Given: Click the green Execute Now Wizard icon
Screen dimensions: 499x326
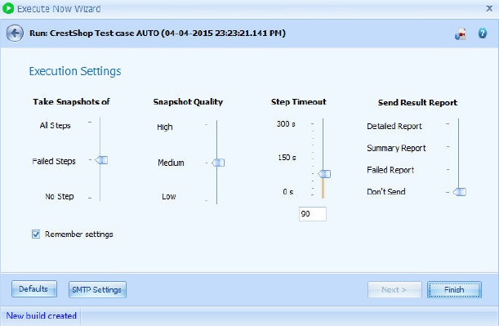Looking at the screenshot, I should point(7,9).
